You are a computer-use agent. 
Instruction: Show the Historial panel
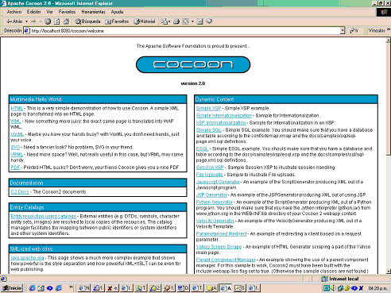(145, 21)
